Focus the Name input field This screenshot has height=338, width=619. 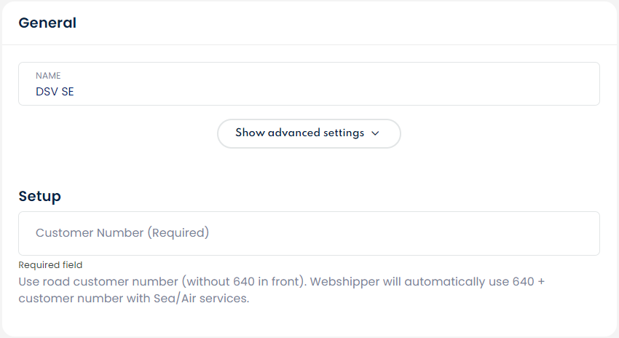[x=309, y=84]
